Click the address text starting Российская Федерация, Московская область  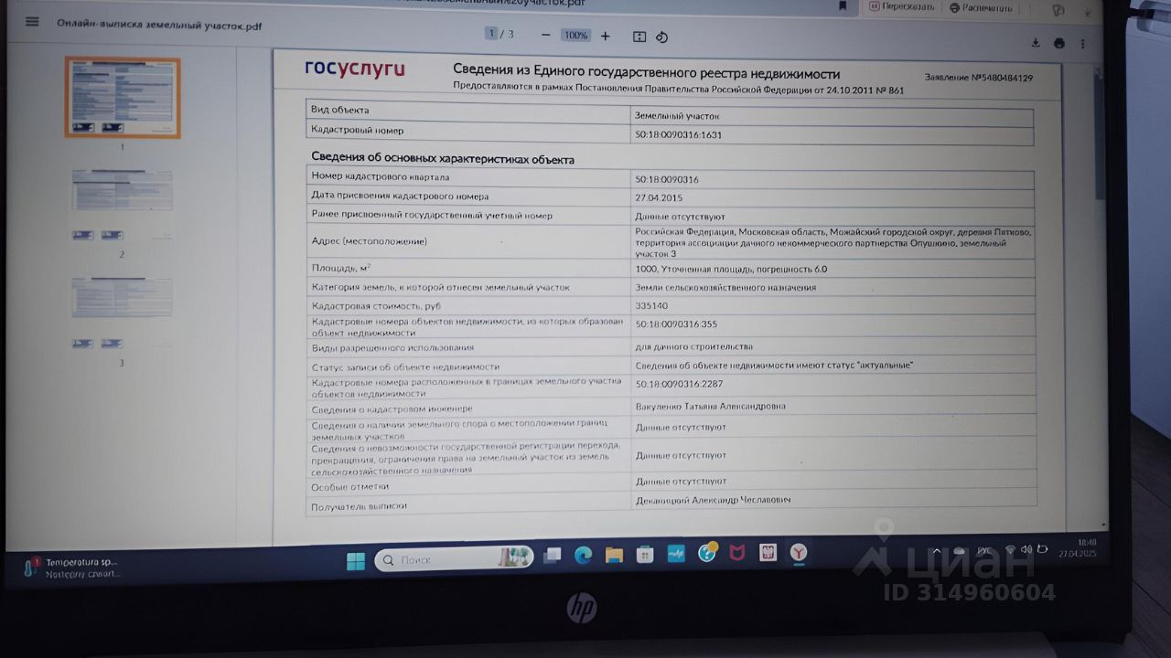tap(833, 242)
